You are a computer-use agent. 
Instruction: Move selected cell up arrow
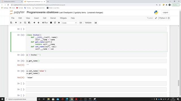pyautogui.click(x=34, y=23)
